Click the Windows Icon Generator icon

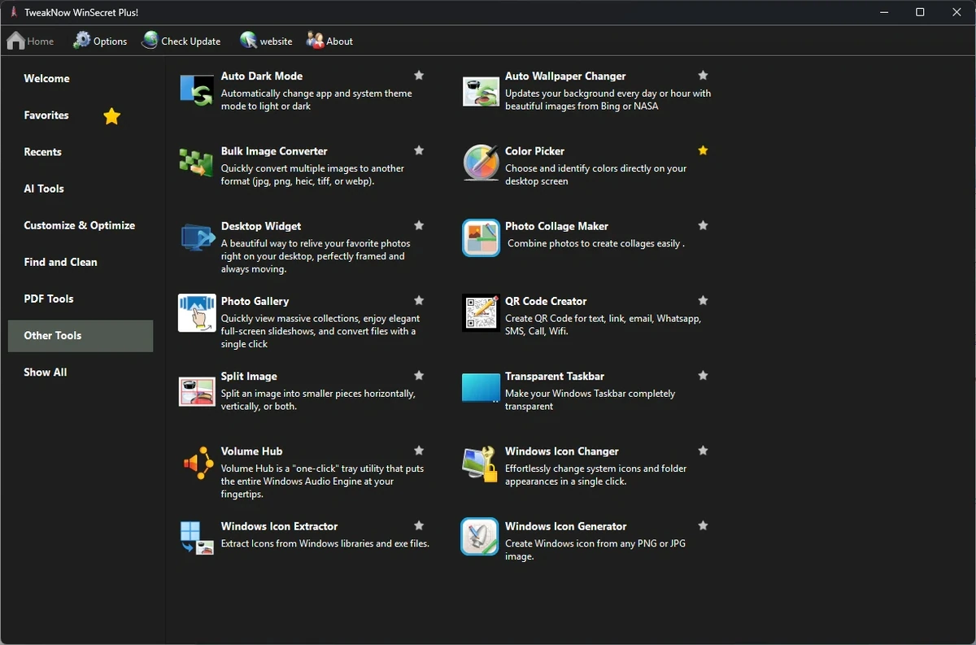click(x=481, y=538)
